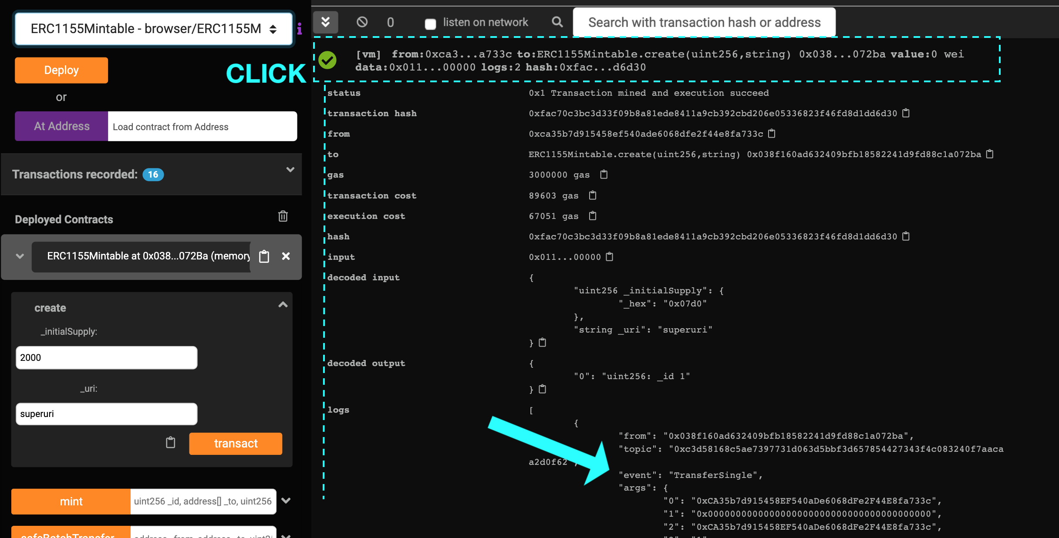
Task: Click the decoded output value 'uint256: _id 1'
Action: [646, 376]
